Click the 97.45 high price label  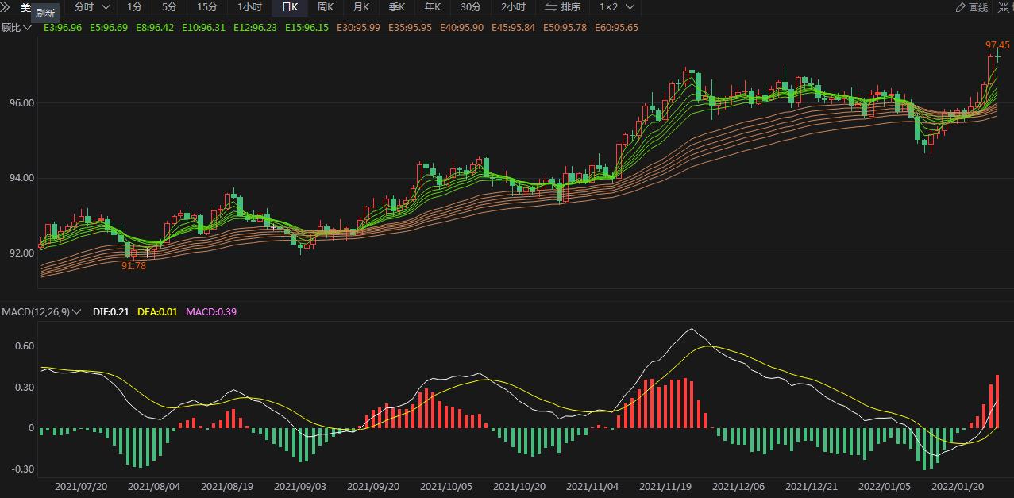(998, 45)
